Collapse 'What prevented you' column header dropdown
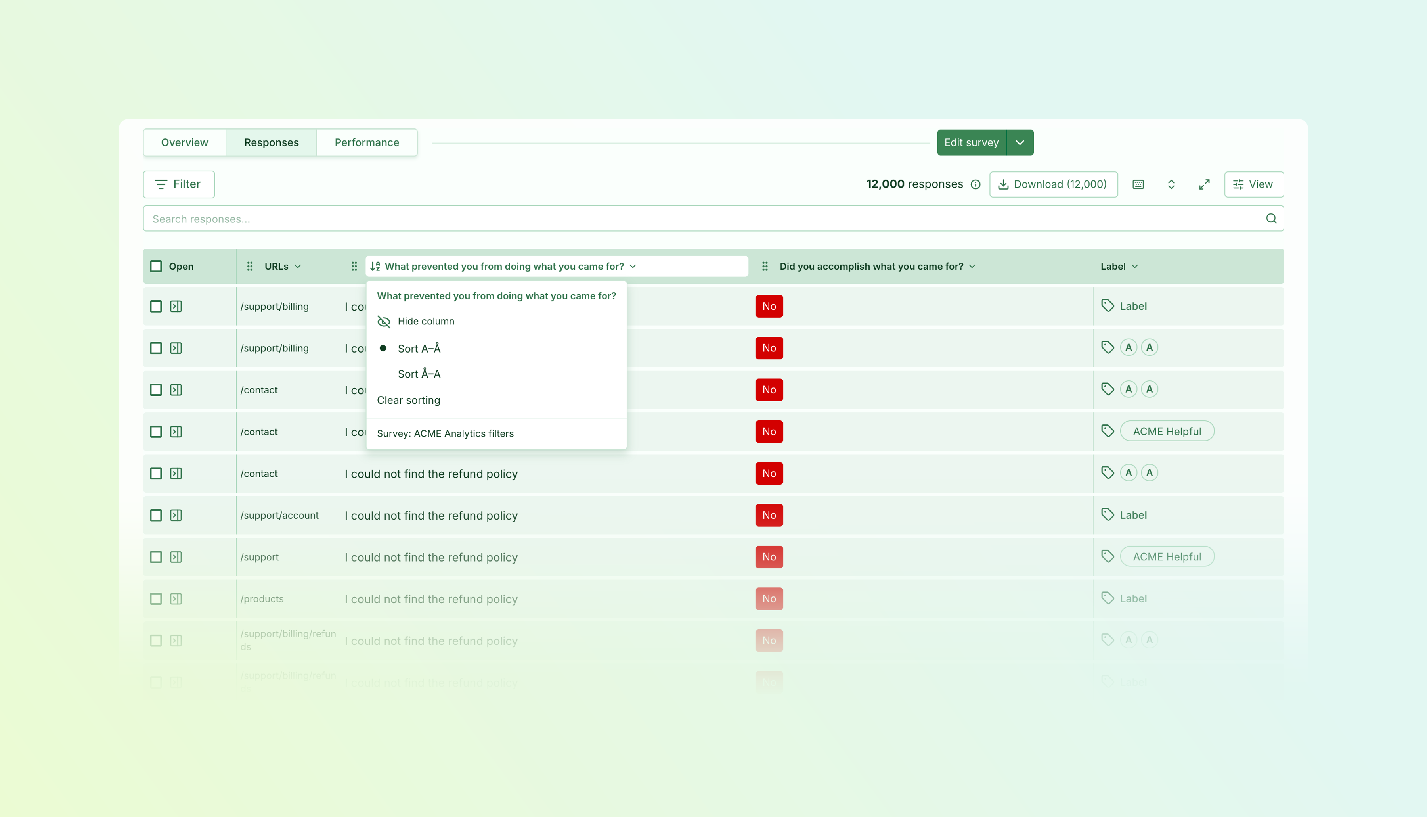Image resolution: width=1427 pixels, height=817 pixels. 633,266
